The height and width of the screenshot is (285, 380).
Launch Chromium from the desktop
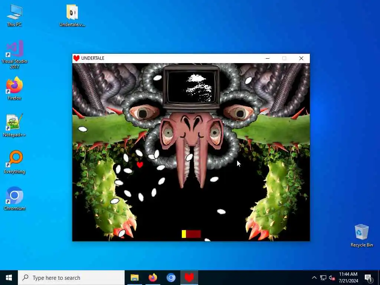click(14, 199)
